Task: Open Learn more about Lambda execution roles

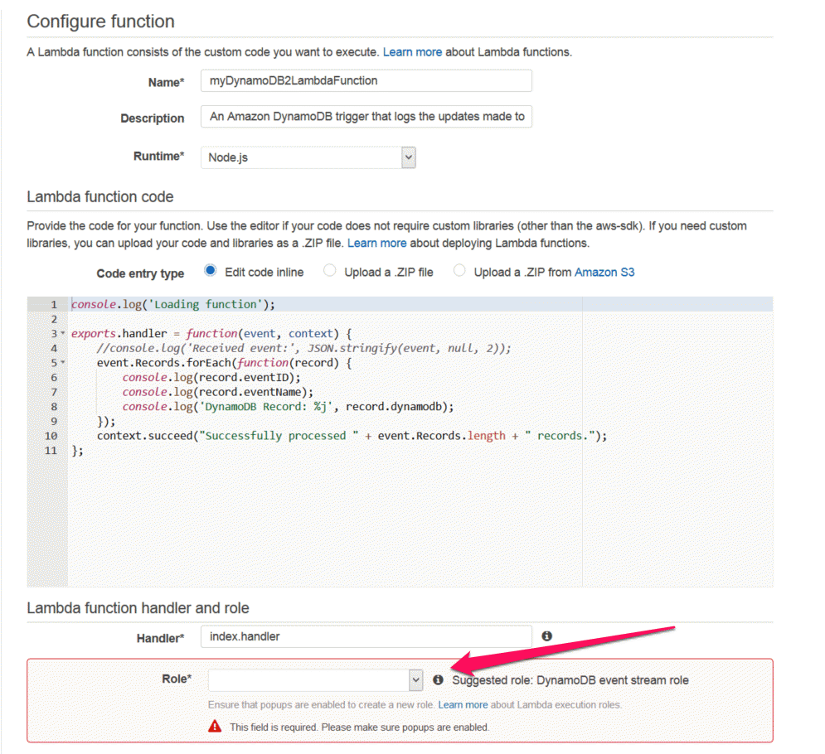Action: coord(463,704)
